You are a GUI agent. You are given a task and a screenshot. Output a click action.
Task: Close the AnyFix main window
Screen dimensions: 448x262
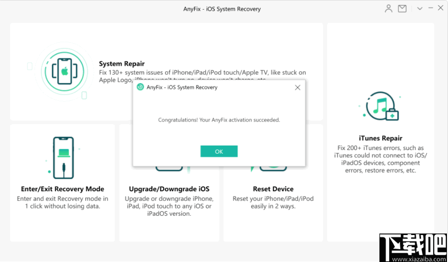(x=440, y=8)
